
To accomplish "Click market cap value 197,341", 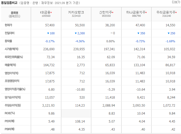I will click(x=109, y=49).
